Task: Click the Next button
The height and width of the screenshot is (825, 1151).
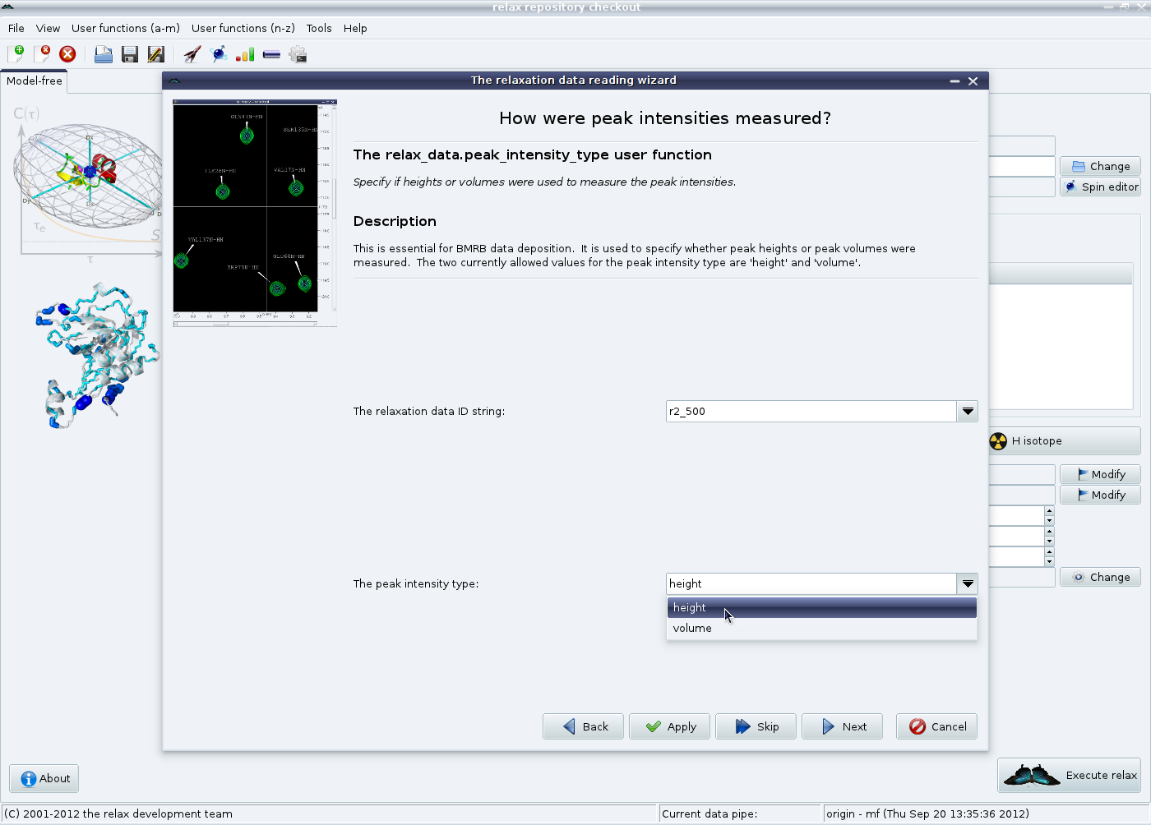Action: tap(843, 726)
